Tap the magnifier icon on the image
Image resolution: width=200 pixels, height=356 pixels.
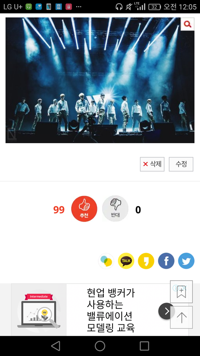(x=187, y=24)
